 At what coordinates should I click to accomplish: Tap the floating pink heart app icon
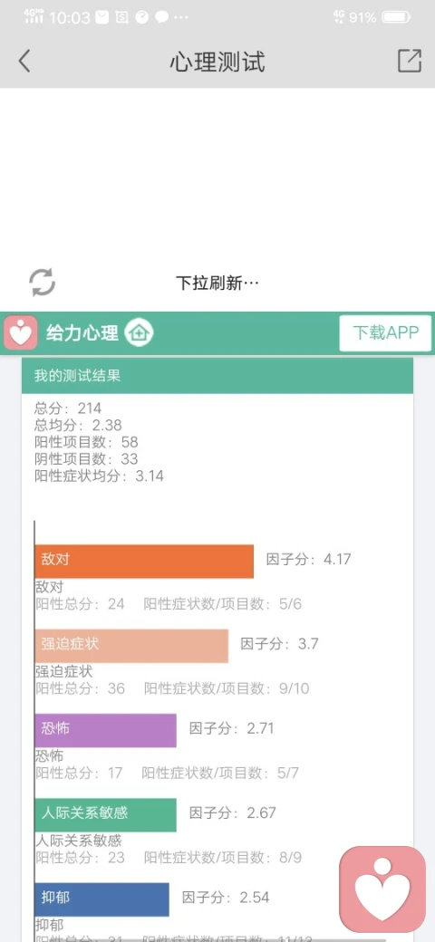click(382, 889)
